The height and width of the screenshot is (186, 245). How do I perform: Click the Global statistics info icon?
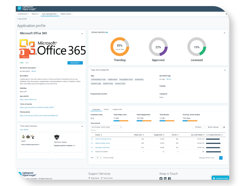[107, 32]
